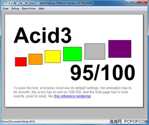Screen dimensions: 149x125
Task: Open the Help menu
Action: click(41, 8)
